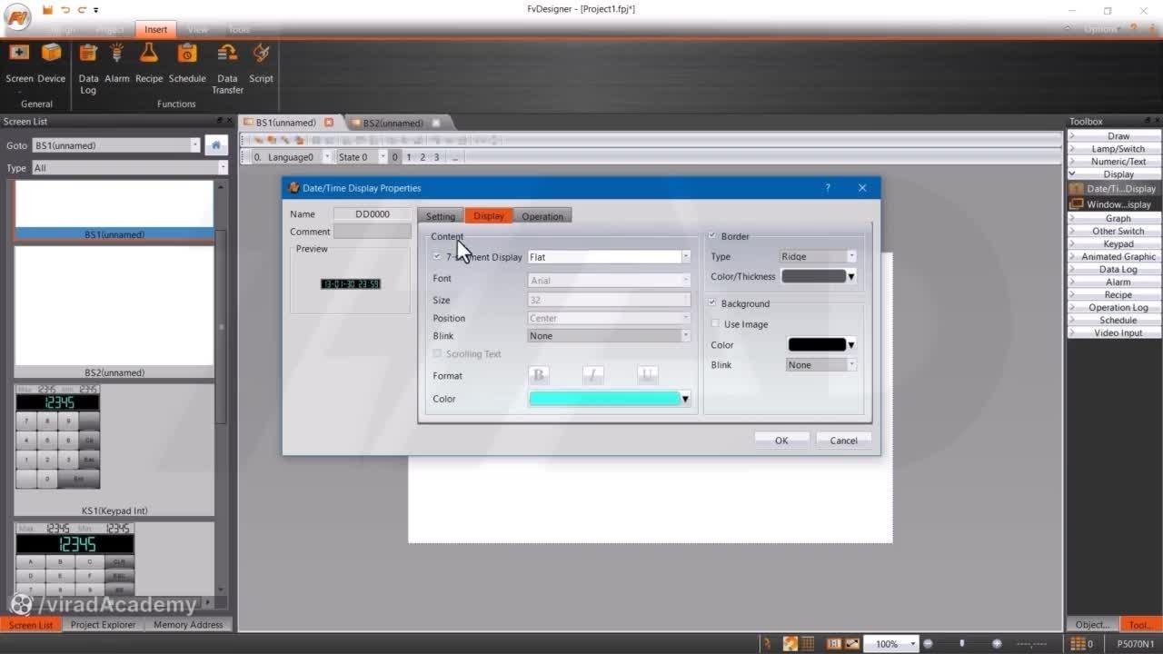This screenshot has height=654, width=1163.
Task: Expand the Content Blink dropdown
Action: point(609,336)
